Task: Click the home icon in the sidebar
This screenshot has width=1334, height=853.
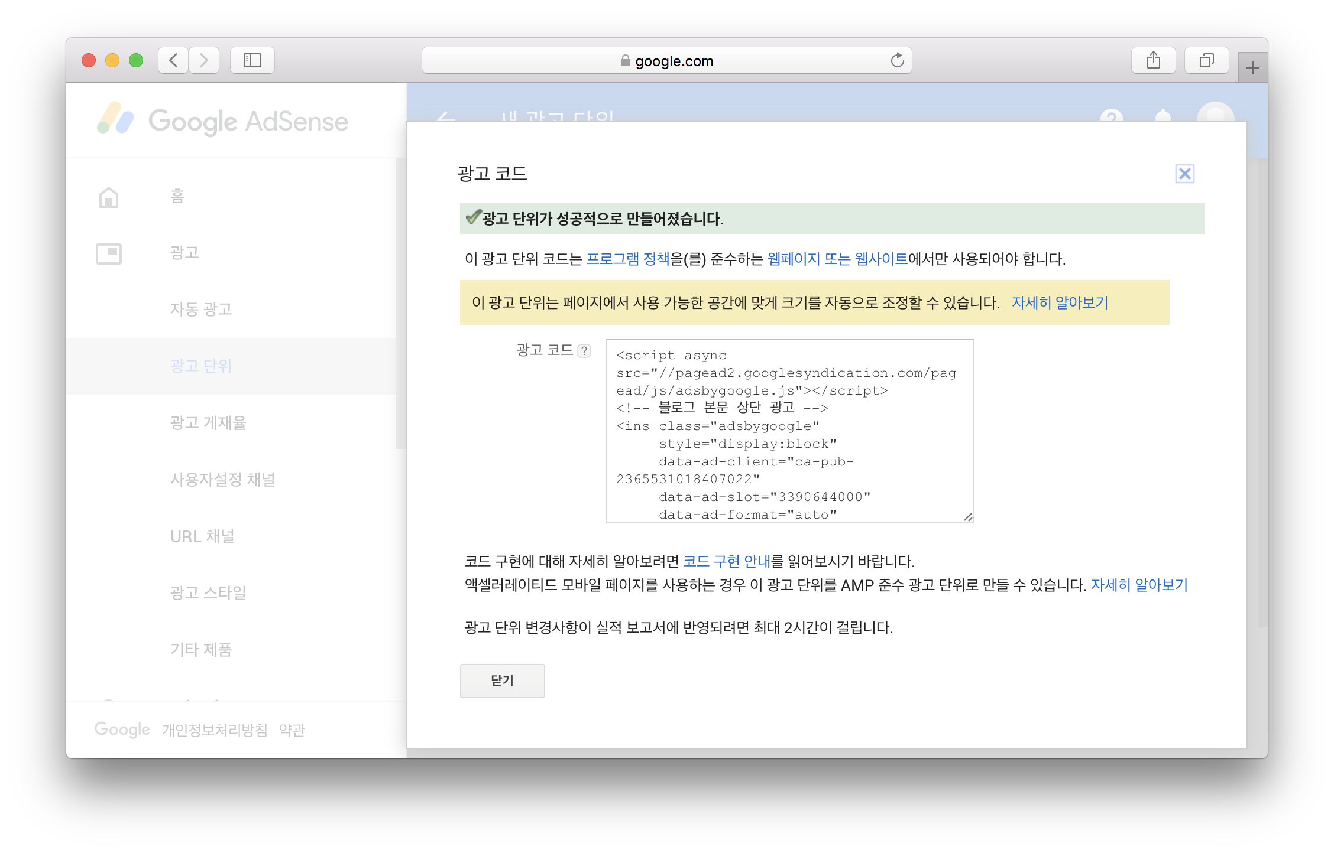Action: 109,197
